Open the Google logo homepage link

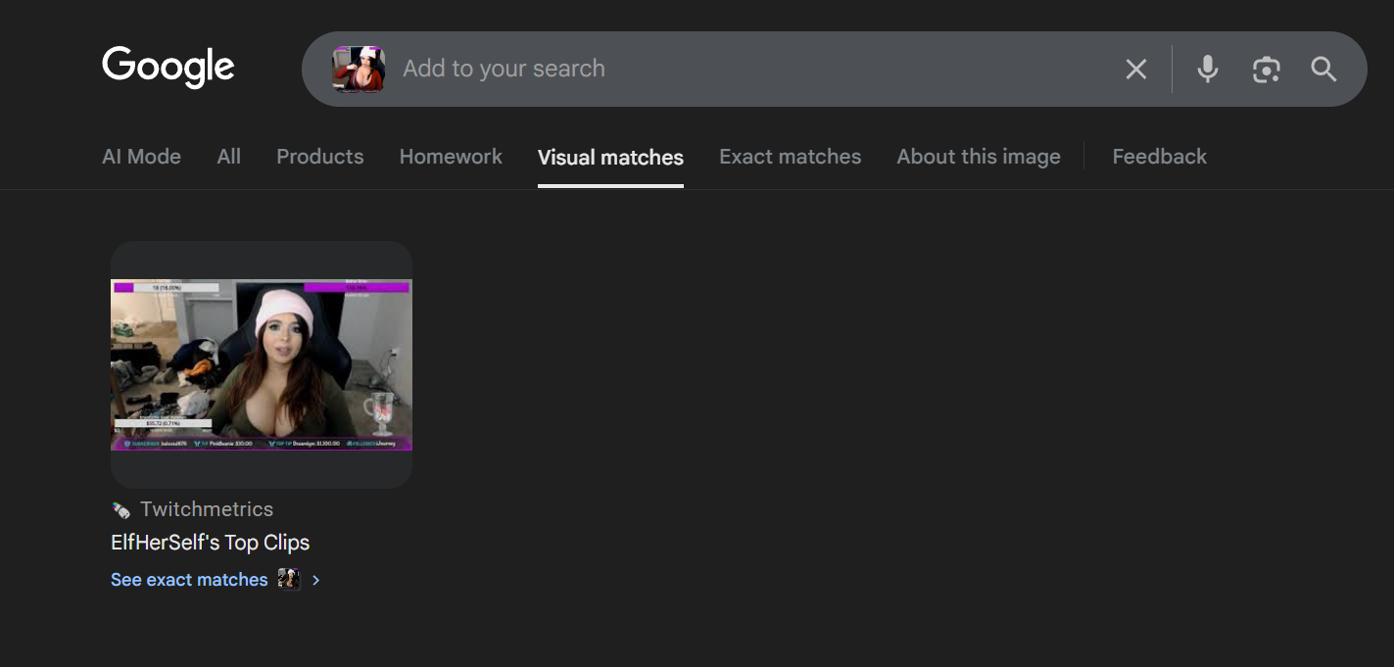pyautogui.click(x=168, y=68)
